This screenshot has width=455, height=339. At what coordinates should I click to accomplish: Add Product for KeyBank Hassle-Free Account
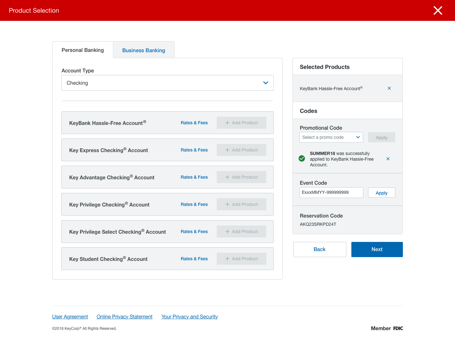(x=241, y=123)
